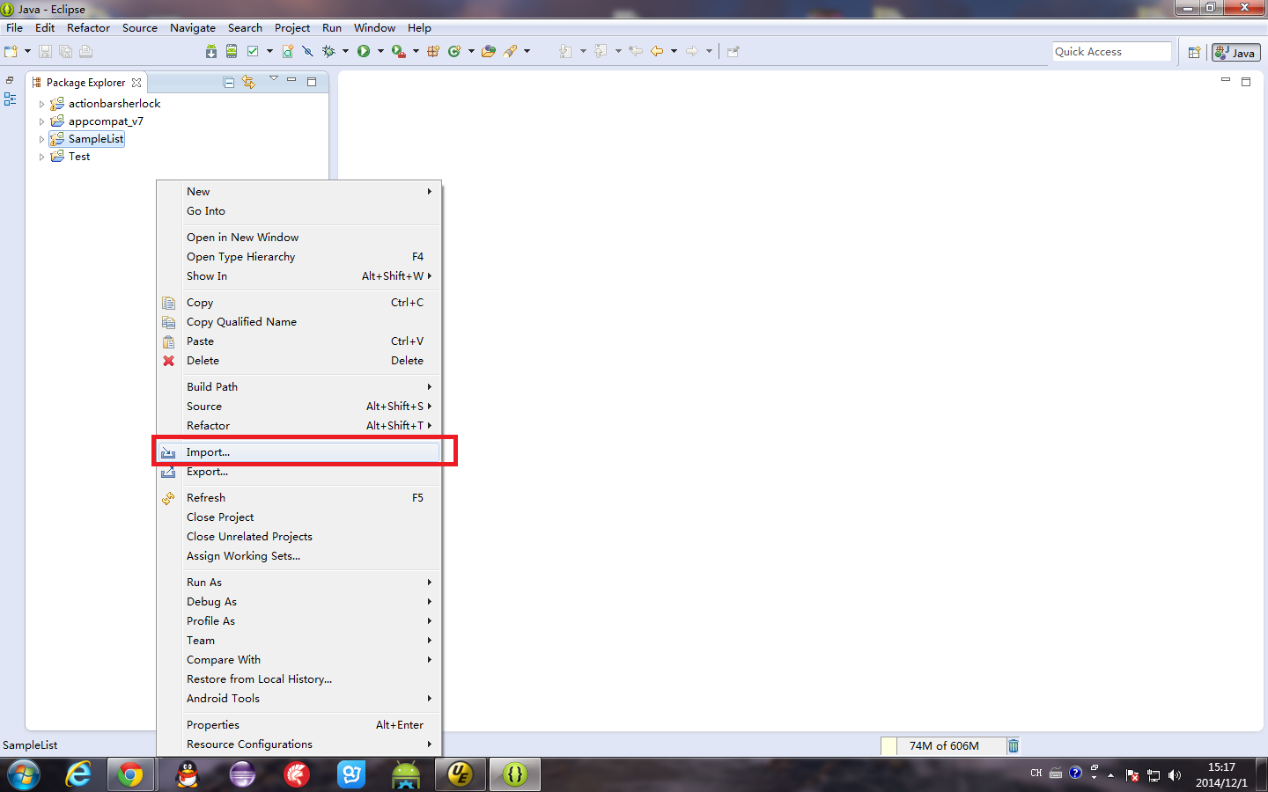This screenshot has height=792, width=1268.
Task: Minimize the editor area
Action: (x=1225, y=80)
